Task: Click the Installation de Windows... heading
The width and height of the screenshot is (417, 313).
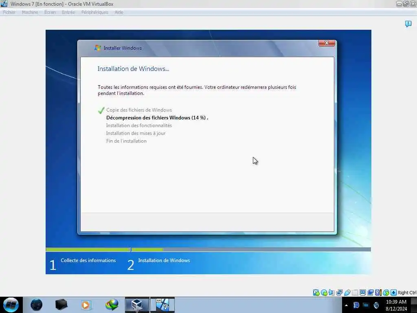Action: coord(133,68)
